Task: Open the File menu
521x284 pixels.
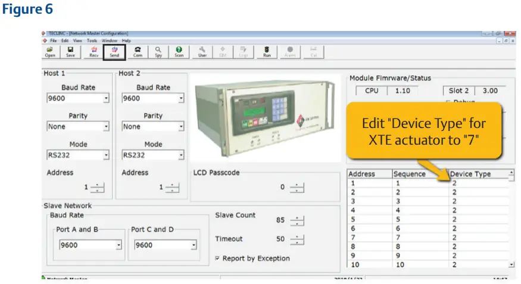Action: (53, 40)
